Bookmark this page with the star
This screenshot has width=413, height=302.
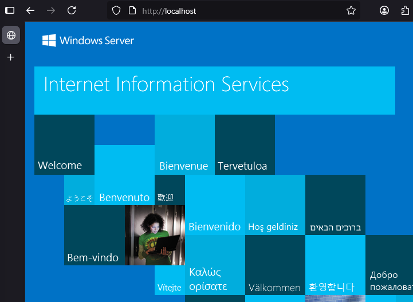[351, 10]
